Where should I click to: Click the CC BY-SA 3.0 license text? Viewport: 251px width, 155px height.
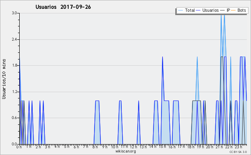coord(238,152)
